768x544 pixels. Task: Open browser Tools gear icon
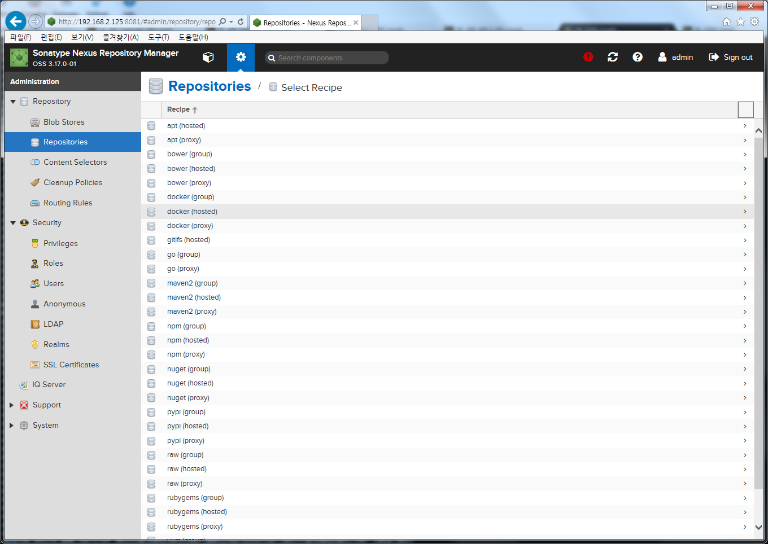coord(754,21)
